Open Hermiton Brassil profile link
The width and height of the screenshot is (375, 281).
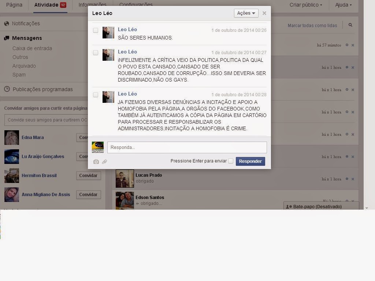click(x=39, y=176)
